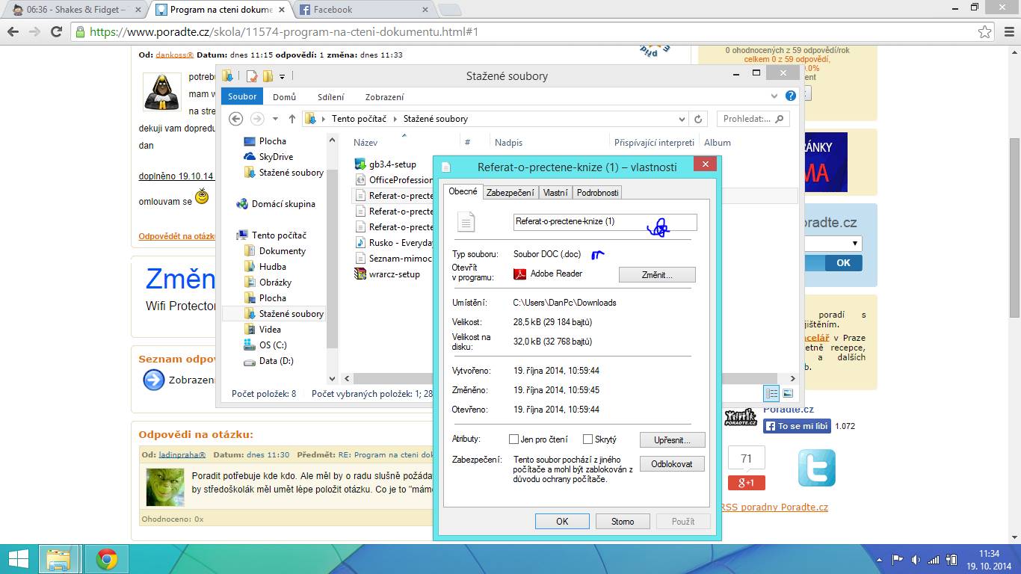The height and width of the screenshot is (574, 1021).
Task: Click the file name field in properties
Action: [605, 222]
